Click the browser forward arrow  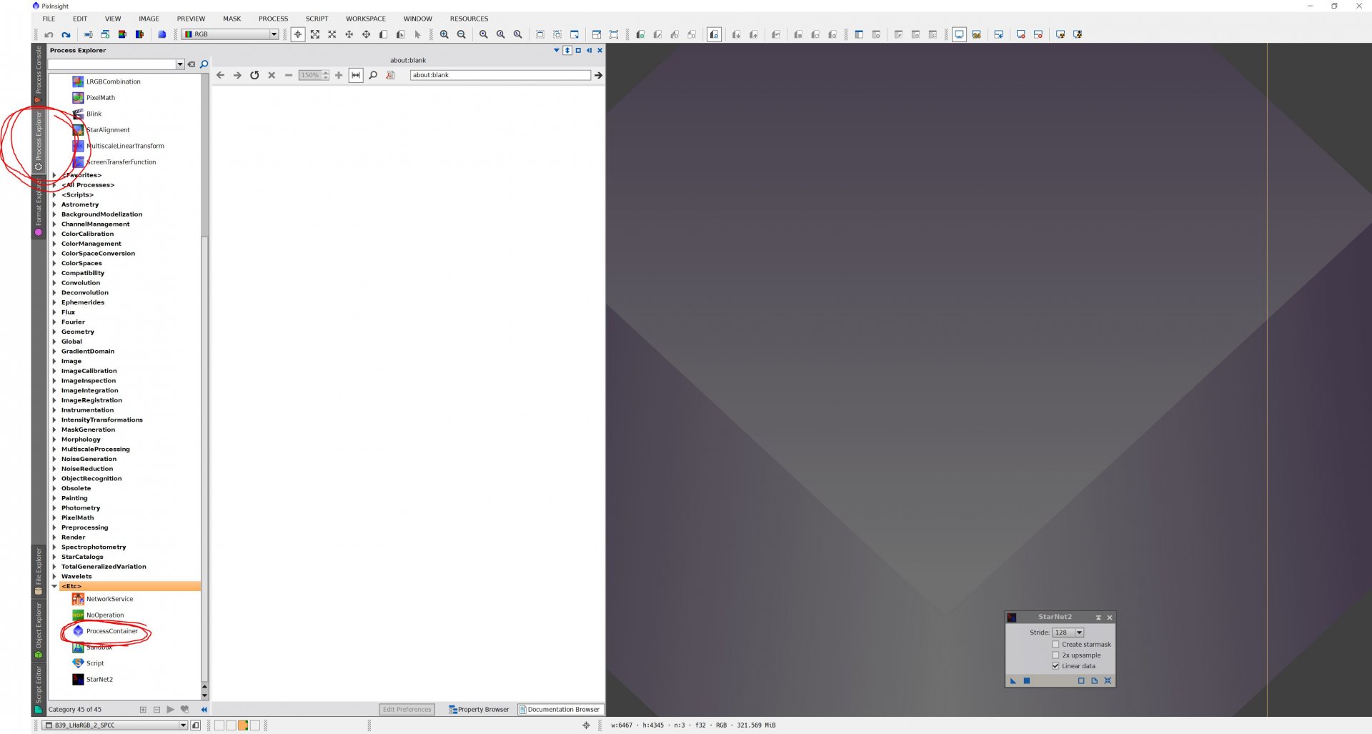pyautogui.click(x=237, y=75)
